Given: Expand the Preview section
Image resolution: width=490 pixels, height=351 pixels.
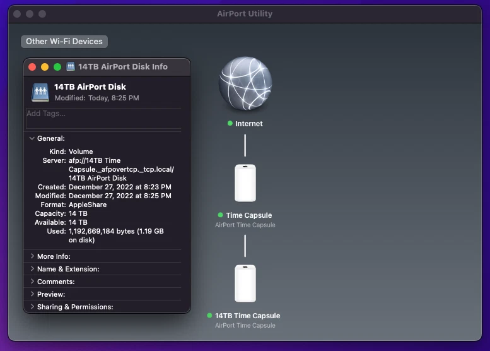Looking at the screenshot, I should tap(32, 294).
